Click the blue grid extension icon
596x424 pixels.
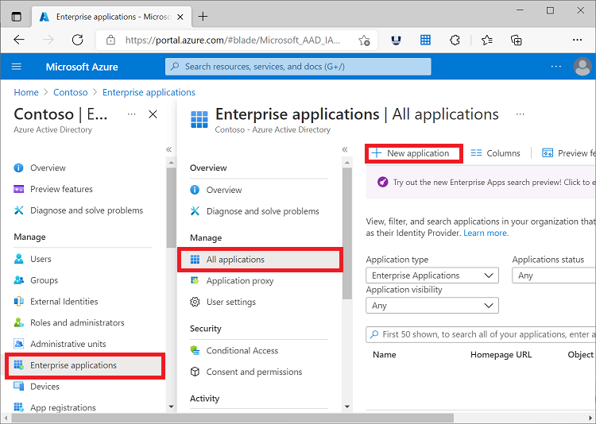[425, 40]
